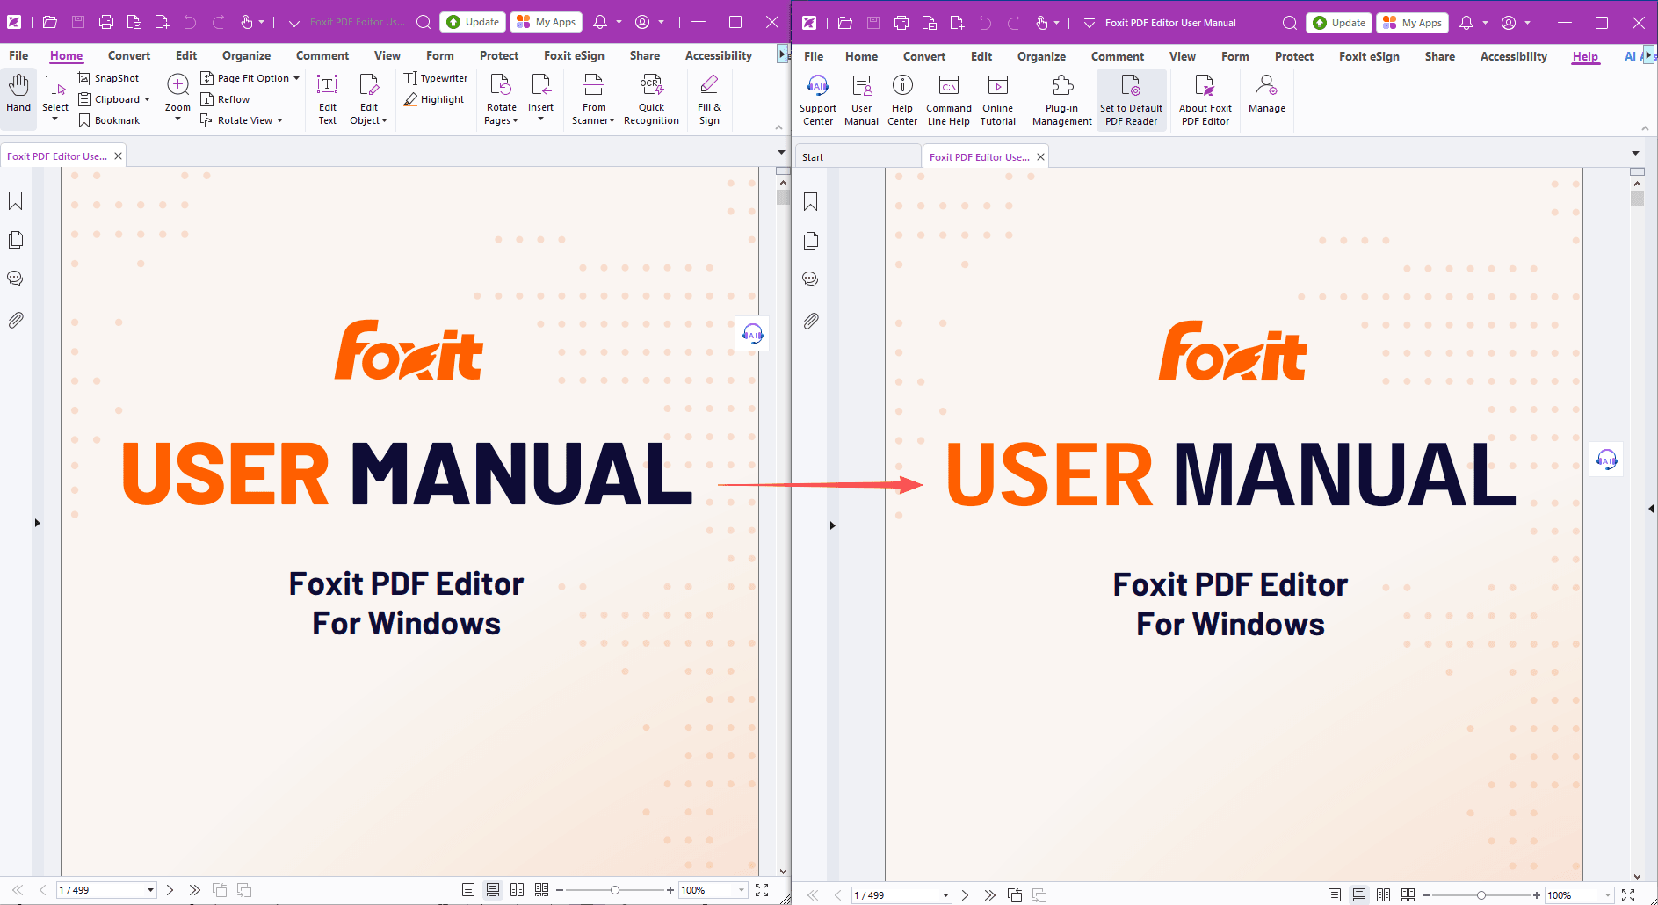Click My Apps button in right window

[1412, 23]
